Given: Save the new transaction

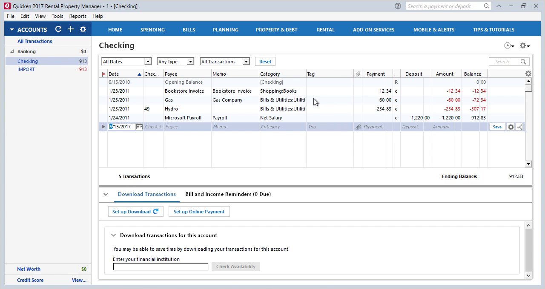Looking at the screenshot, I should pos(497,127).
